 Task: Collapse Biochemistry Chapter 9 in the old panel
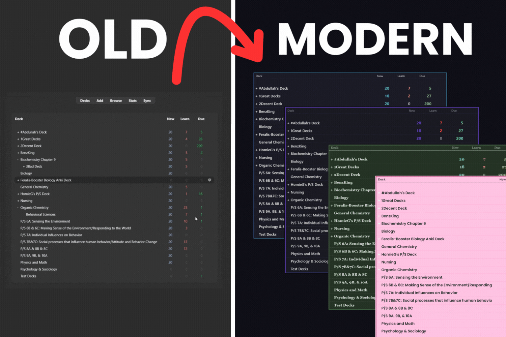(x=18, y=160)
